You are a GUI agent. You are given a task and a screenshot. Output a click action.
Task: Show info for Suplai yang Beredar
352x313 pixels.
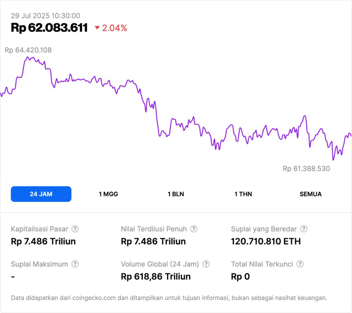pyautogui.click(x=304, y=229)
